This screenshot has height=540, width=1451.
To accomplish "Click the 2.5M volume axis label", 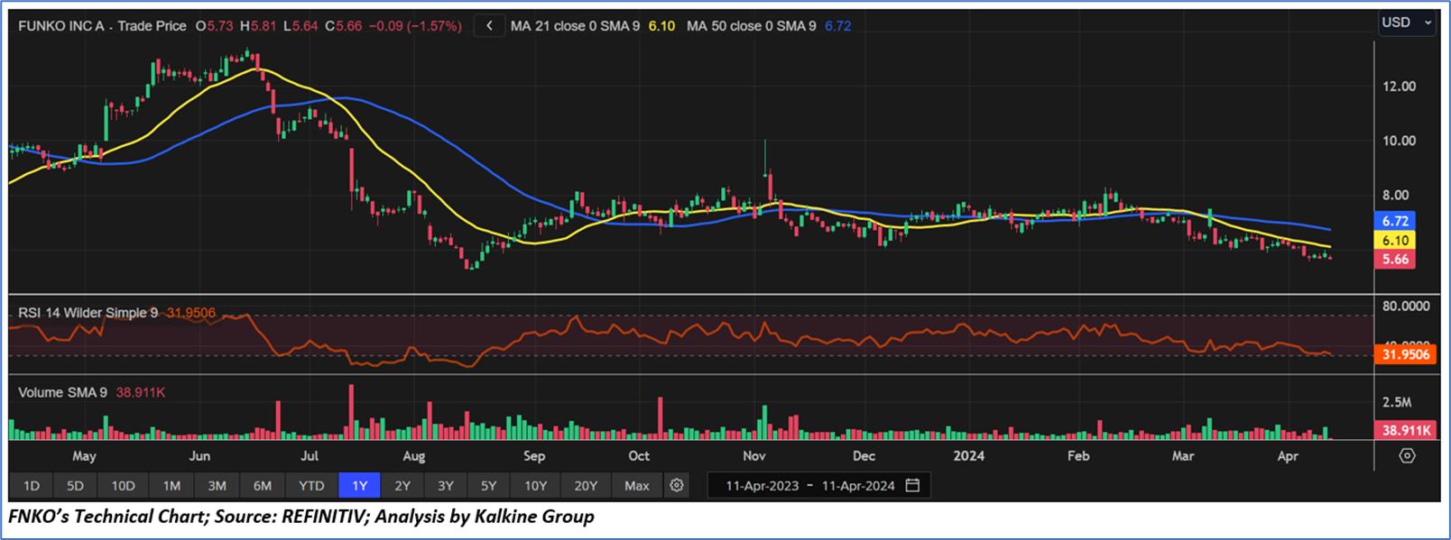I will (1397, 402).
